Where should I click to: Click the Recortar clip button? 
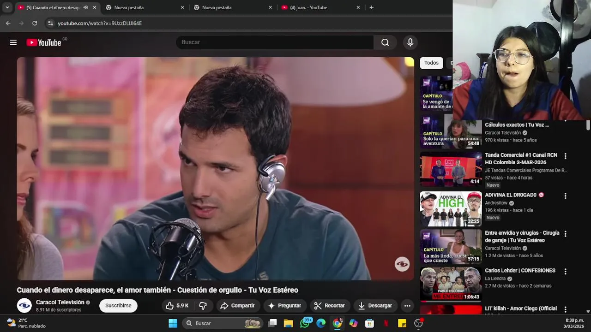coord(329,306)
